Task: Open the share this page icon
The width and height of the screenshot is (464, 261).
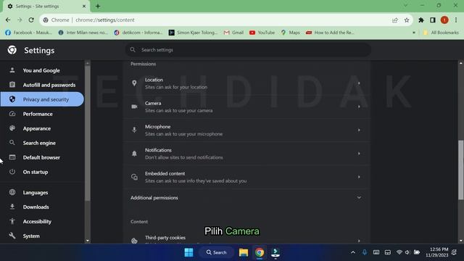Action: pos(394,20)
